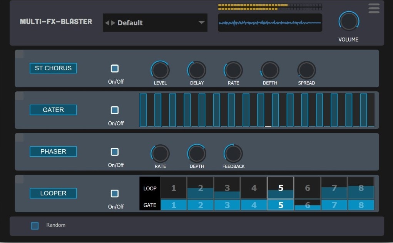This screenshot has width=393, height=243.
Task: Select the SPREAD knob
Action: point(306,71)
